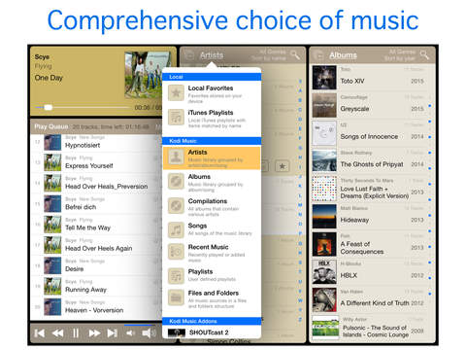
Task: Expand the Albums All Genres sort dropdown
Action: tap(400, 54)
